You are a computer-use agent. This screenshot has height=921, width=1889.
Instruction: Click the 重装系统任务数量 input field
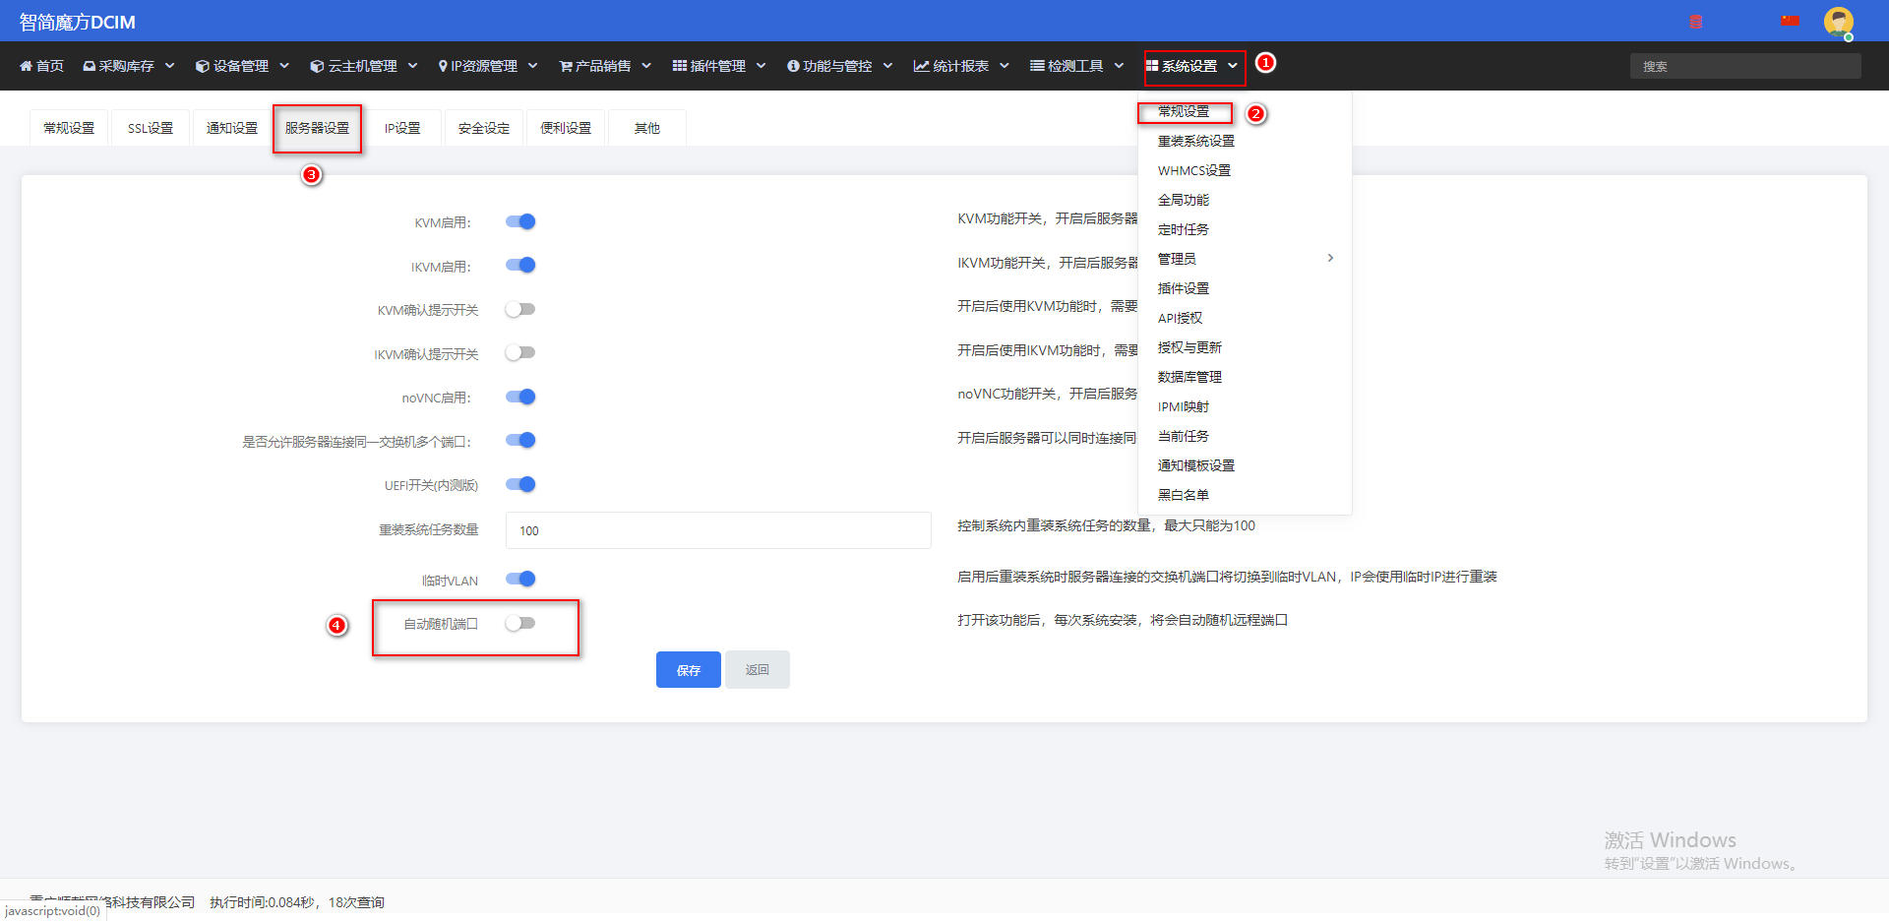(x=718, y=530)
